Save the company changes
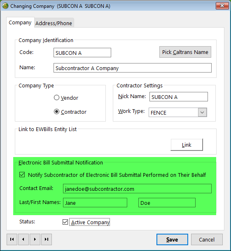The height and width of the screenshot is (251, 231). tap(172, 239)
